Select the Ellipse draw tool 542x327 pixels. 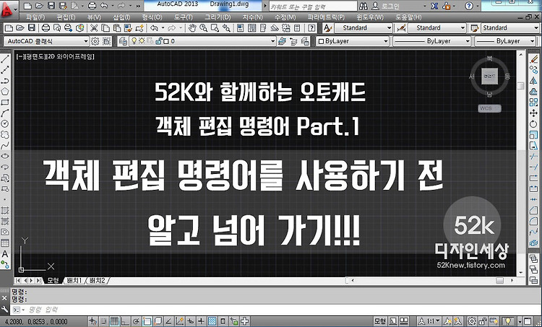click(x=5, y=156)
